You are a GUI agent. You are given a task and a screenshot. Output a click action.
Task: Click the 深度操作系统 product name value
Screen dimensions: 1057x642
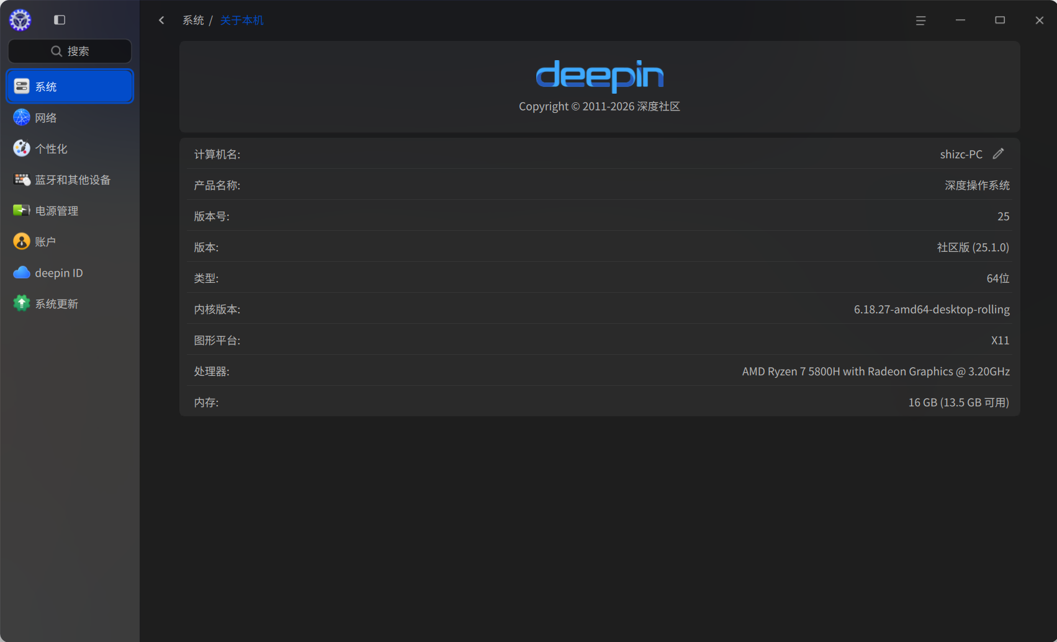[x=978, y=185]
